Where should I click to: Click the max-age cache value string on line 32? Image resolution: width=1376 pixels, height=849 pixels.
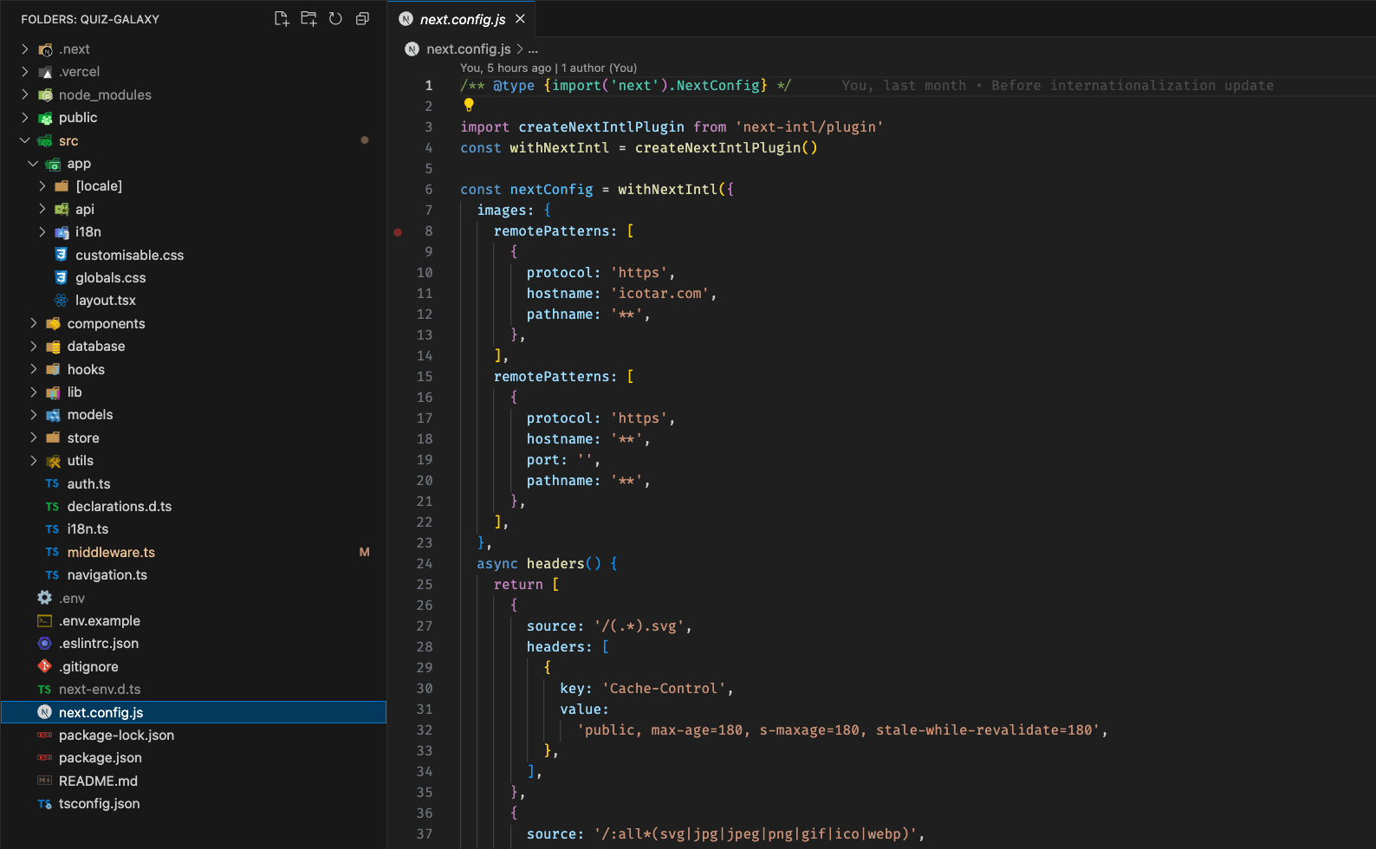(x=839, y=730)
